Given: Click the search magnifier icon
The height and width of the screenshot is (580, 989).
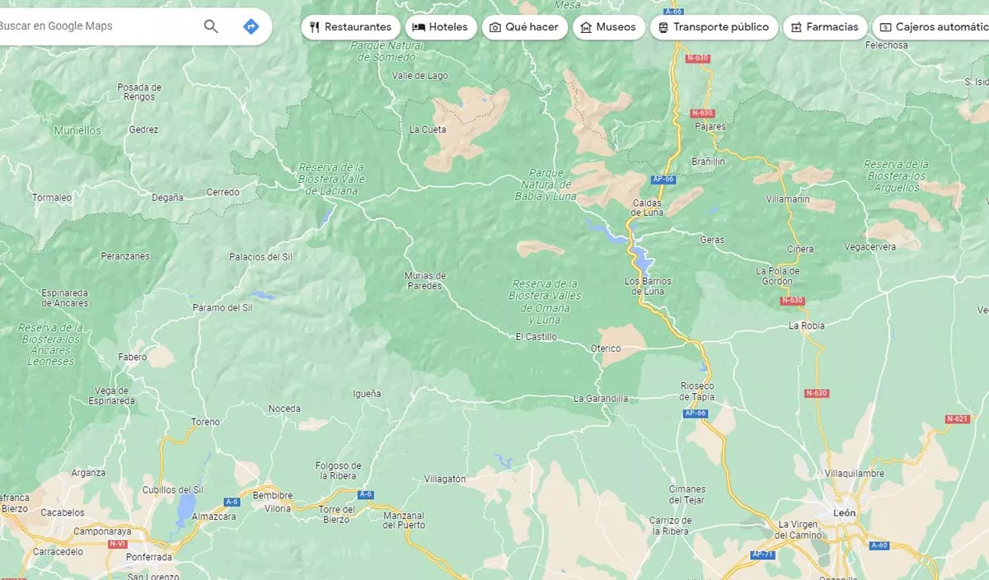Looking at the screenshot, I should pos(211,26).
